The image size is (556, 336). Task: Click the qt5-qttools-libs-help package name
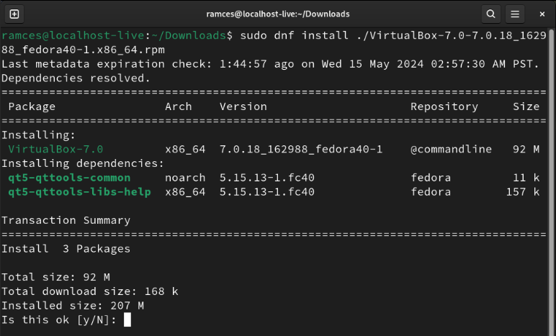point(79,192)
